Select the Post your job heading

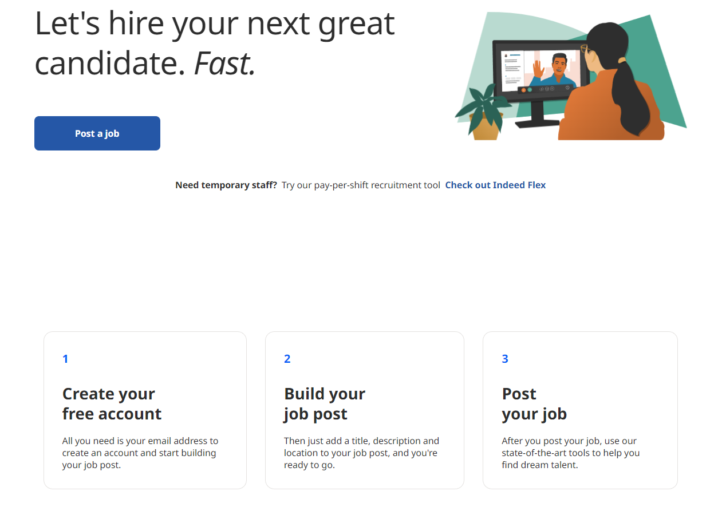pos(534,403)
